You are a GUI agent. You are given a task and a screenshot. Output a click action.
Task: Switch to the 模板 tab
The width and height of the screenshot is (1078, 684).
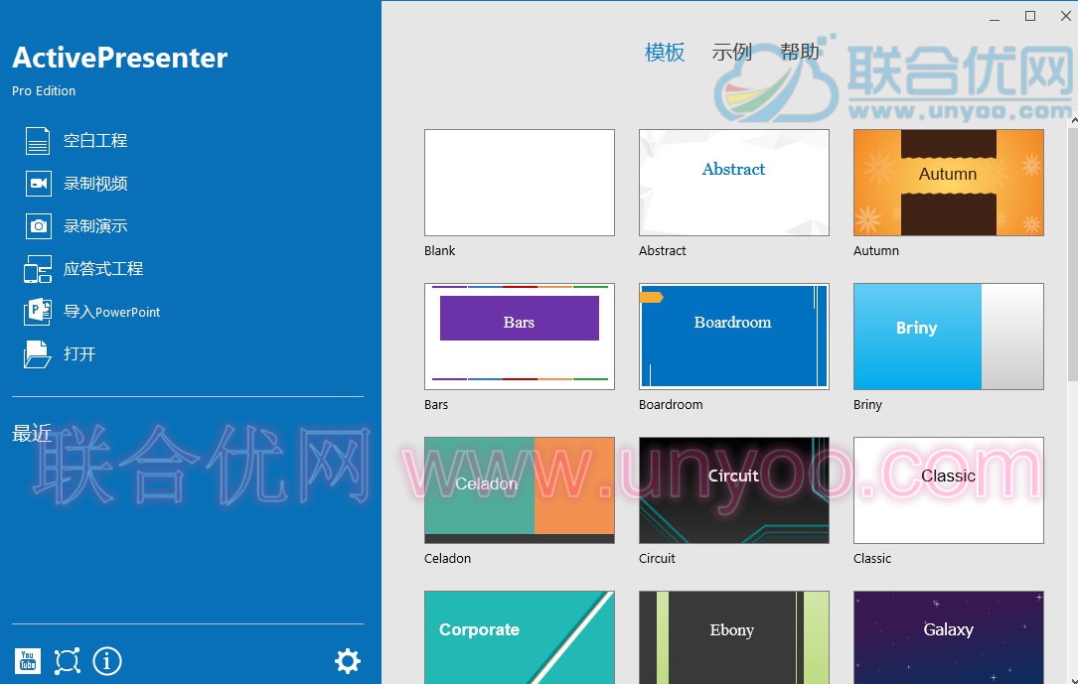tap(665, 53)
